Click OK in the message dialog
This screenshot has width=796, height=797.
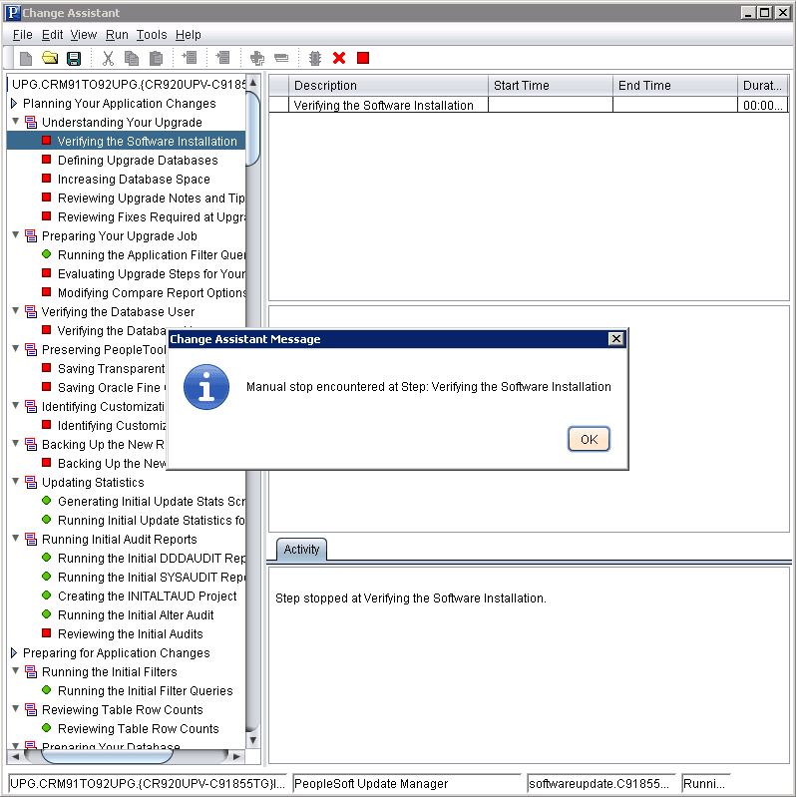[589, 439]
